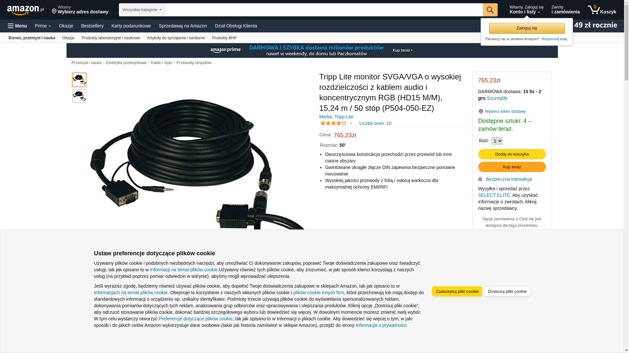Select the second cable thumbnail
Screen dimensions: 629x353
tap(79, 96)
